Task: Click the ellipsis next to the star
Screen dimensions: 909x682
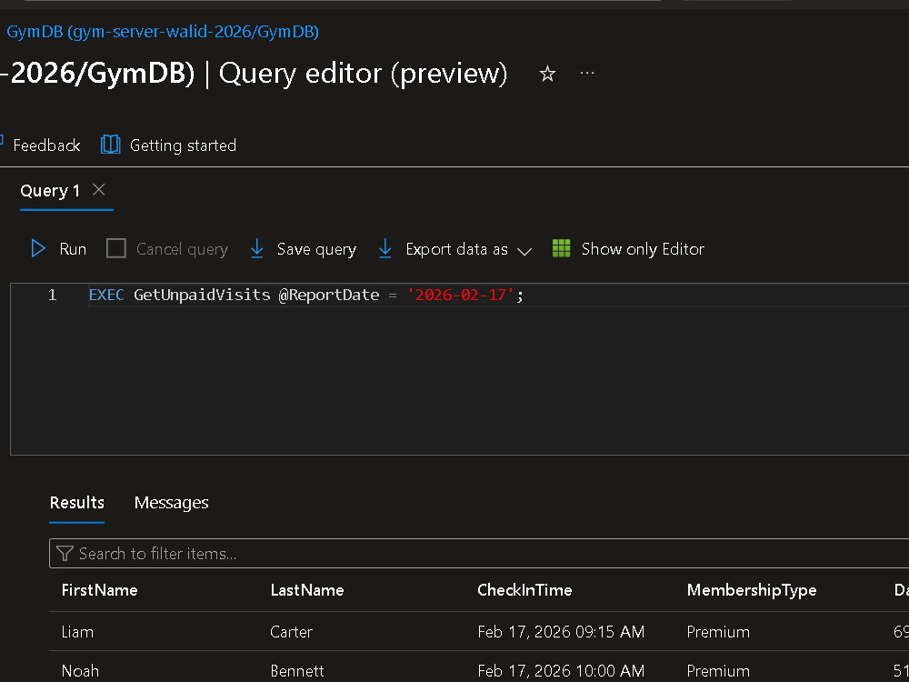Action: point(586,74)
